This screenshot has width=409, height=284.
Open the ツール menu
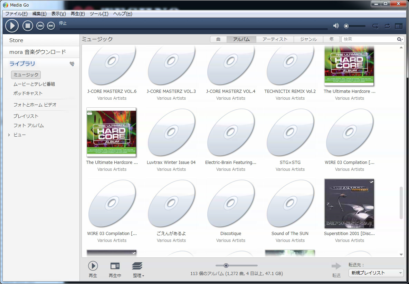point(99,14)
